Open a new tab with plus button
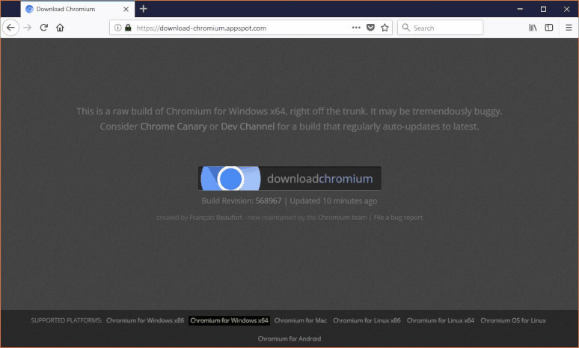579x348 pixels. pos(144,9)
